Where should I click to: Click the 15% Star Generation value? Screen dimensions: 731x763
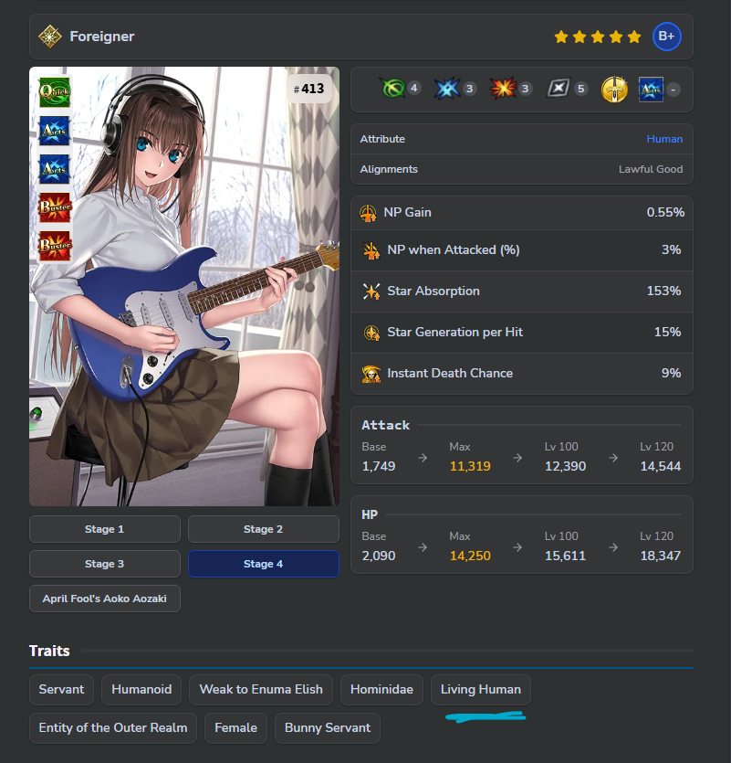coord(667,332)
